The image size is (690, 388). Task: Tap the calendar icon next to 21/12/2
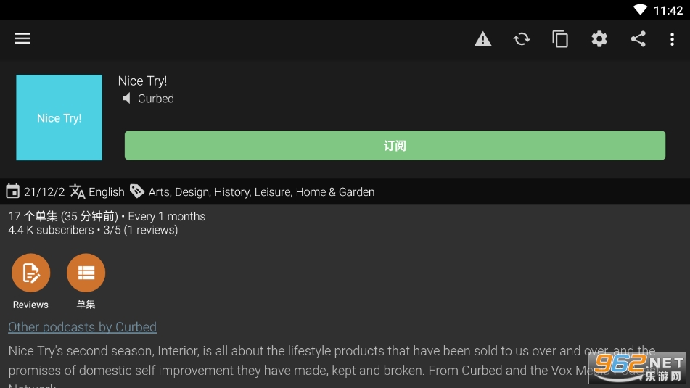coord(12,191)
